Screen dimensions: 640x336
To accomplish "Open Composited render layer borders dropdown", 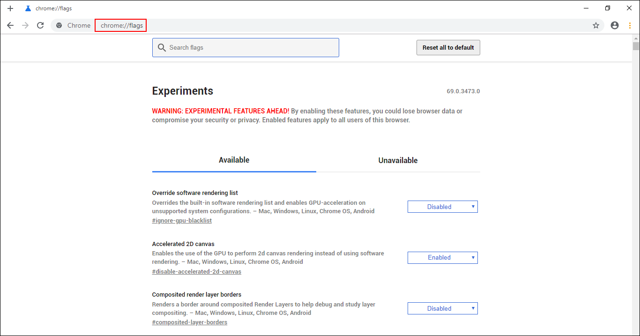I will click(x=443, y=308).
